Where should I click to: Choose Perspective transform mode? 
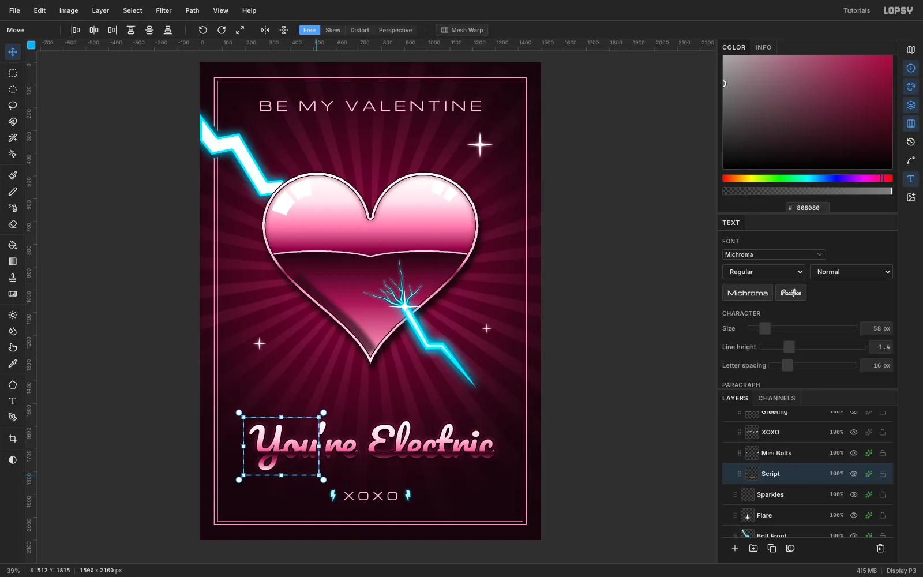point(395,30)
